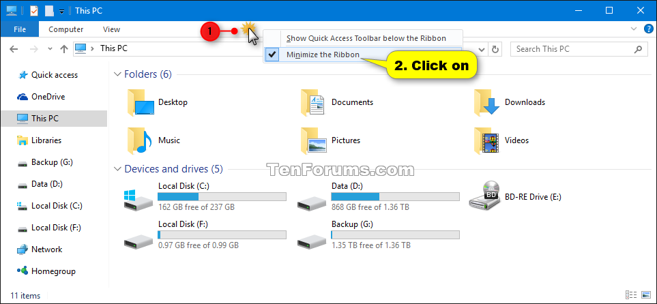657x304 pixels.
Task: Open the Recent locations dropdown arrow
Action: (x=50, y=49)
